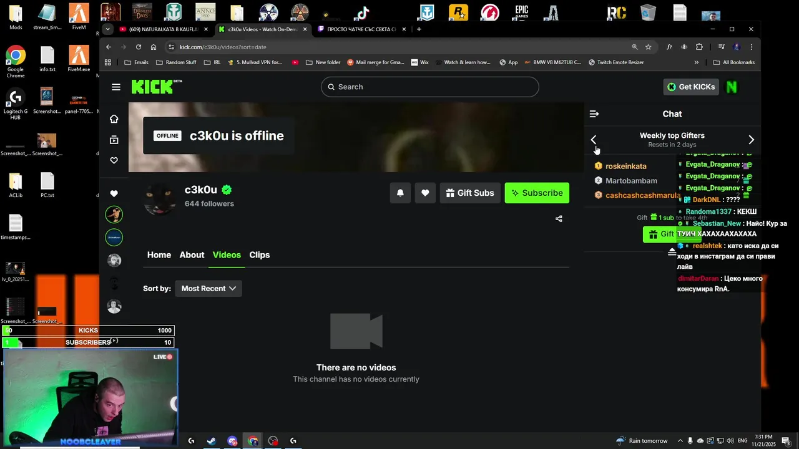Viewport: 799px width, 449px height.
Task: Enable notifications with the bell button
Action: point(400,193)
